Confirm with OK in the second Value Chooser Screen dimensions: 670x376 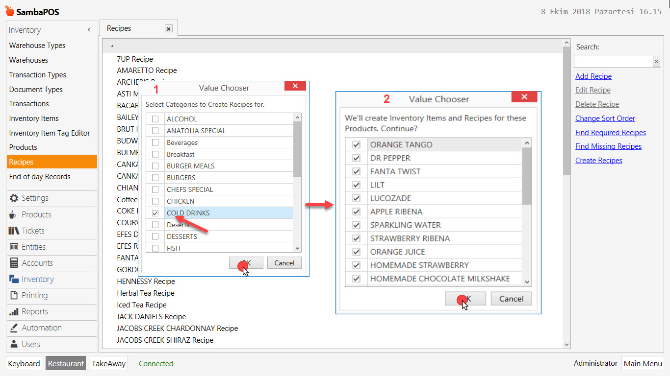tap(465, 298)
